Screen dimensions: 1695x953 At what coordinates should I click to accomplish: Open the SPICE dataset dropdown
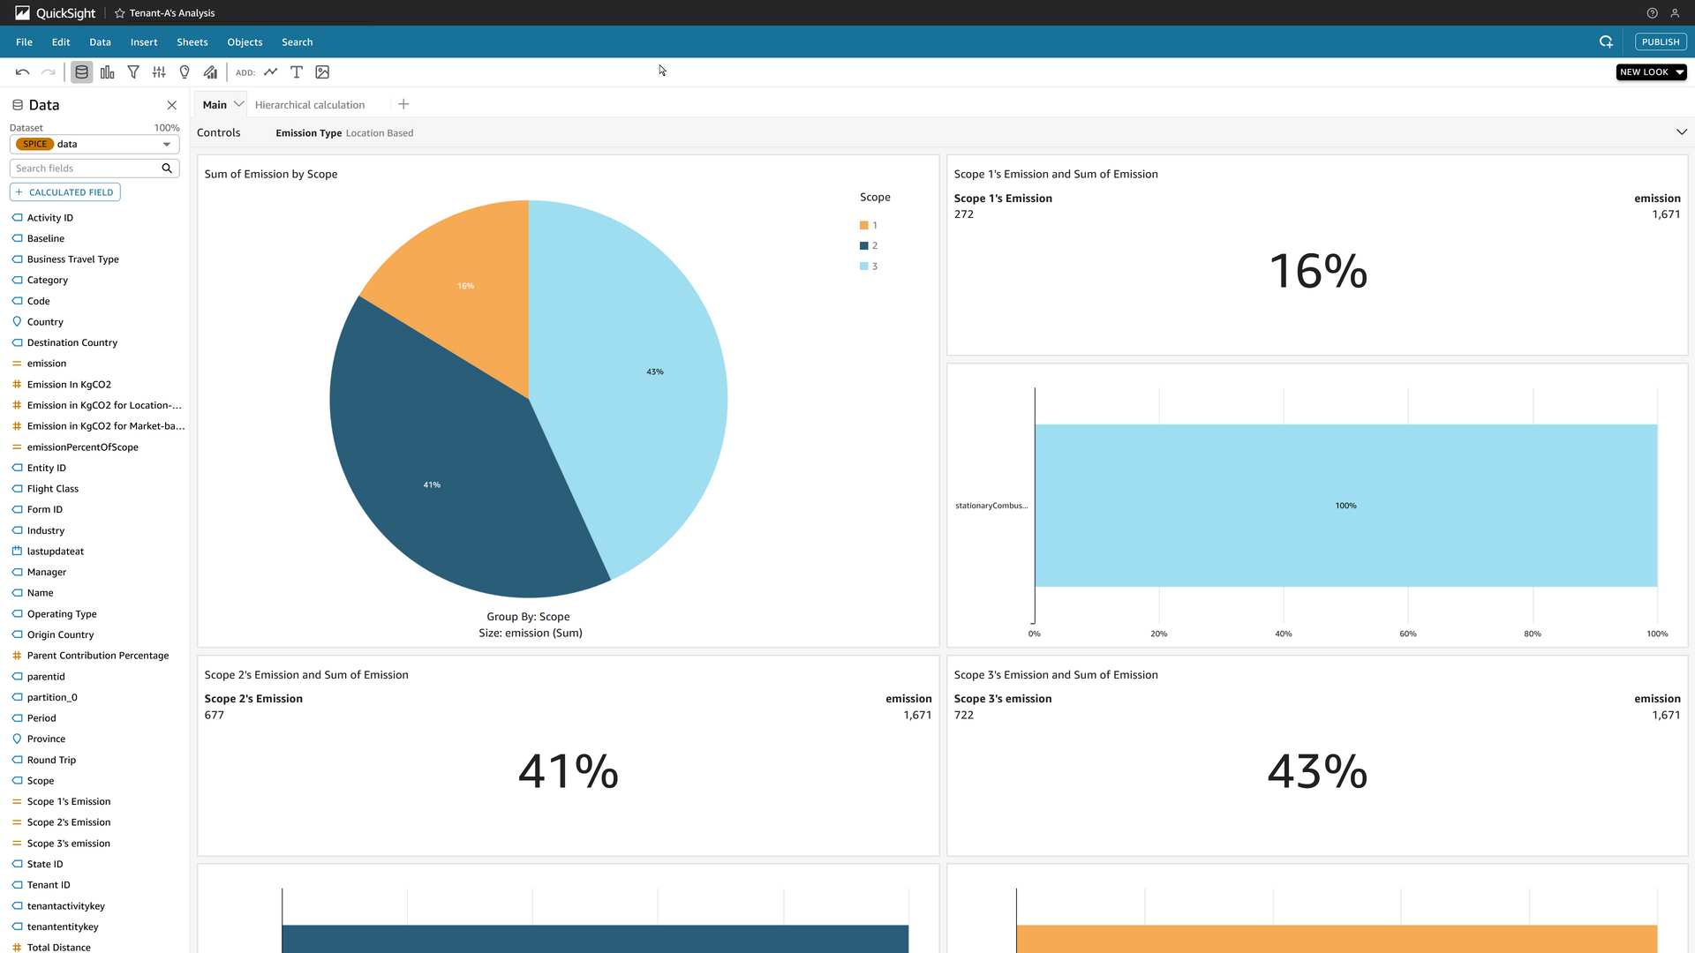166,145
